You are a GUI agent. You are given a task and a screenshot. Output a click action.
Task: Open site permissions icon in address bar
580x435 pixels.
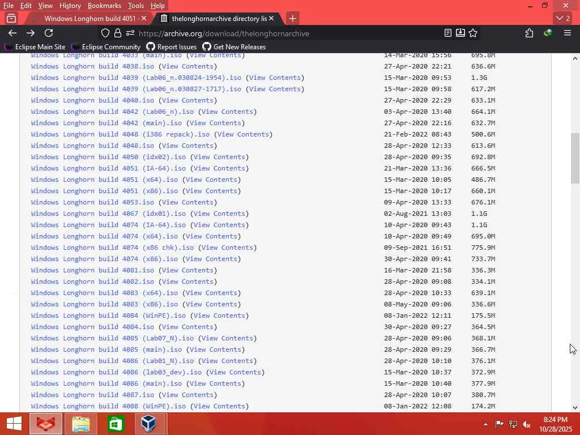(x=130, y=33)
